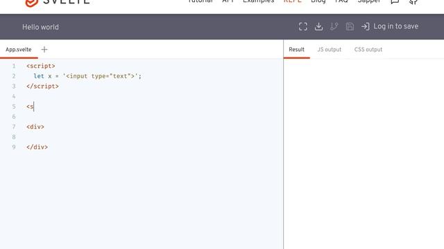This screenshot has height=249, width=444.
Task: Open the chat icon in navbar
Action: 395,1
